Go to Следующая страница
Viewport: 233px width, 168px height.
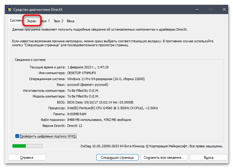click(x=117, y=157)
